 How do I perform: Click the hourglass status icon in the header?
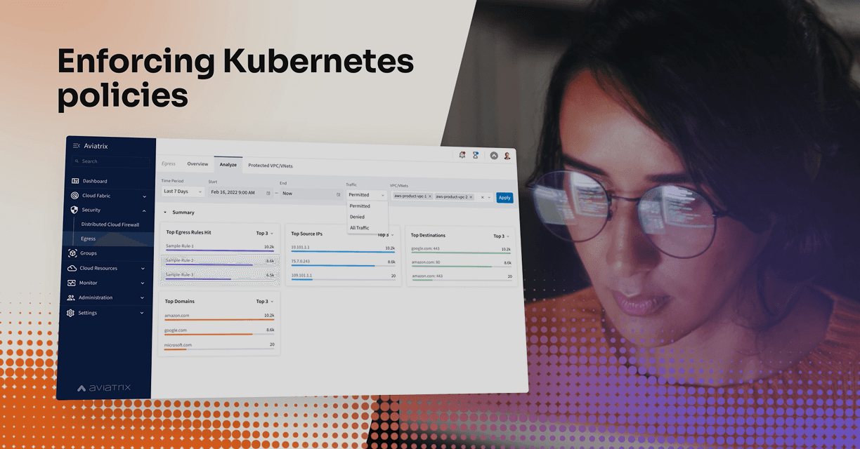475,154
